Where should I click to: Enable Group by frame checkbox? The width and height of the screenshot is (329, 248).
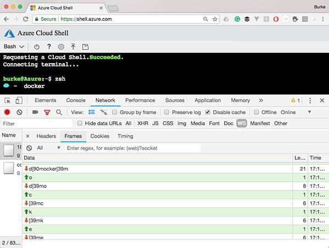[x=114, y=112]
